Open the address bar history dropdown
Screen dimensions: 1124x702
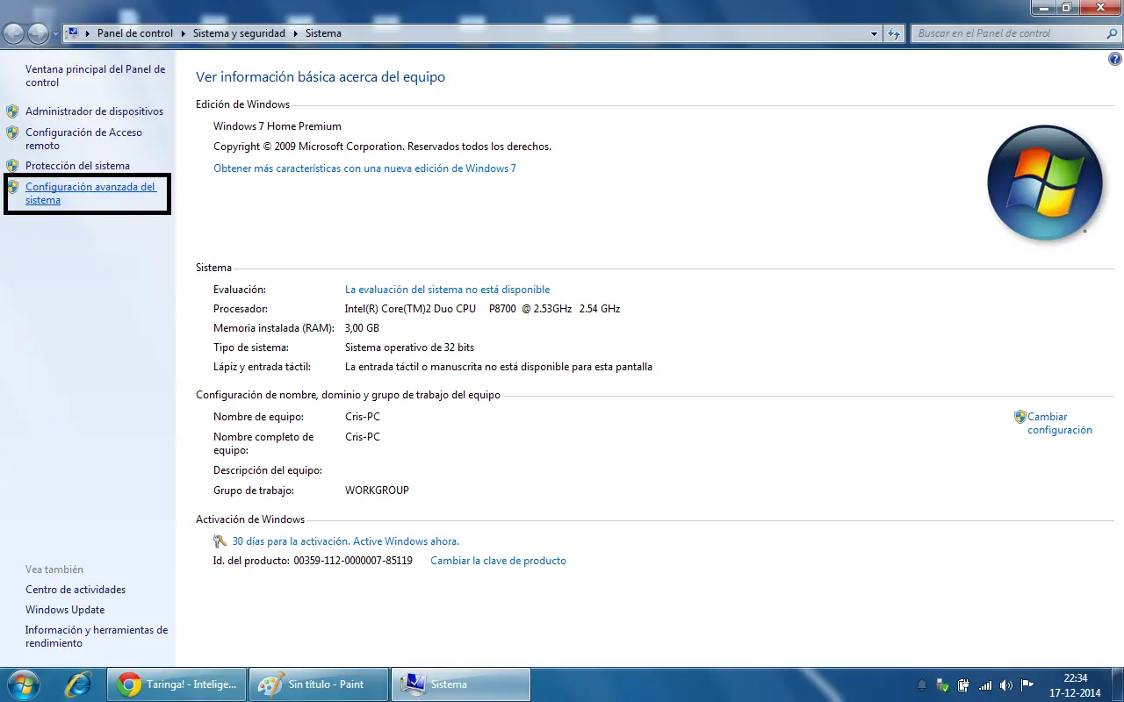[874, 33]
